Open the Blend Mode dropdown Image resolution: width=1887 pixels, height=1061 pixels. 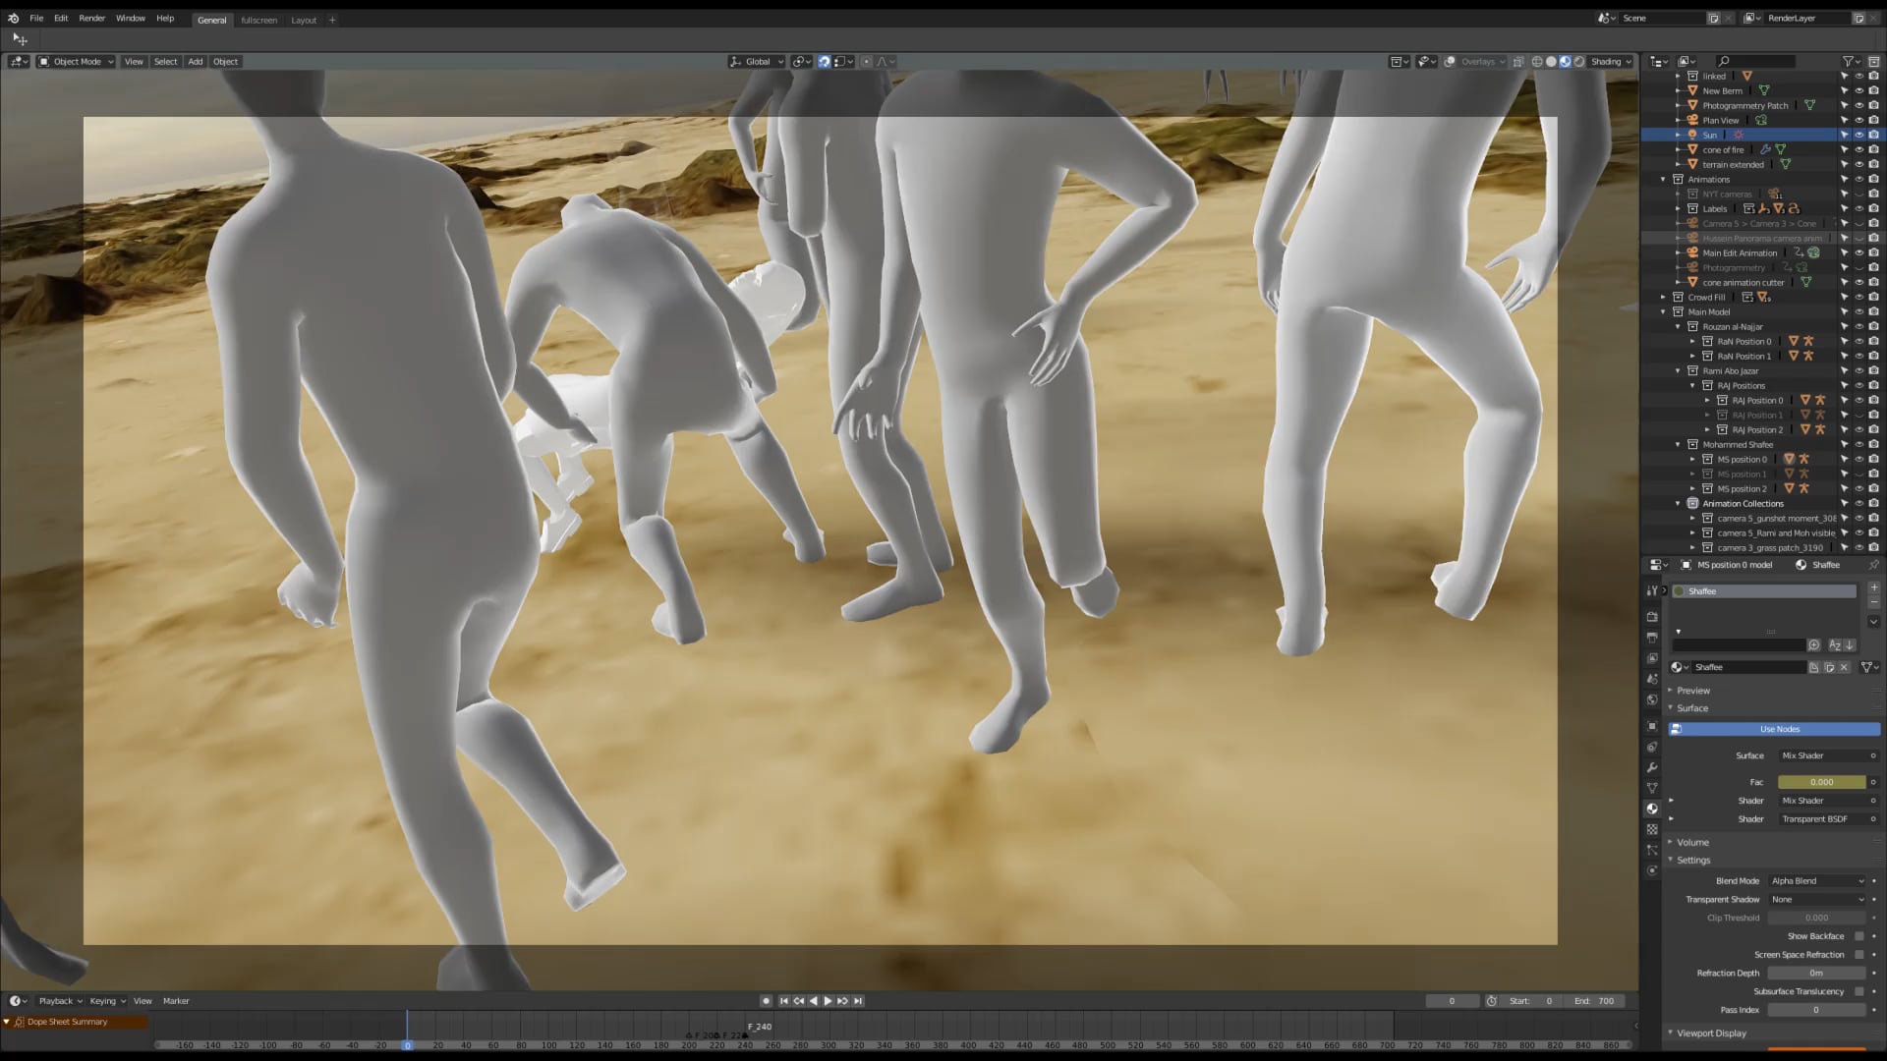1816,881
